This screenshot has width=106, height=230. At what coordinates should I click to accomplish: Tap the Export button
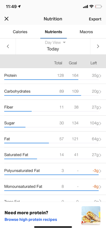pyautogui.click(x=95, y=19)
